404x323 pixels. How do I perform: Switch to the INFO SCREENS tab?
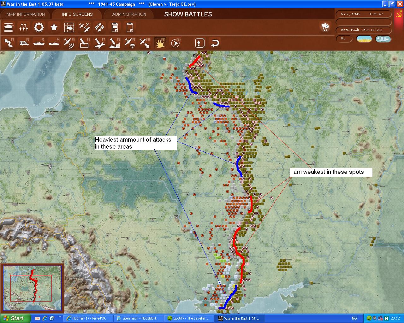pyautogui.click(x=77, y=14)
